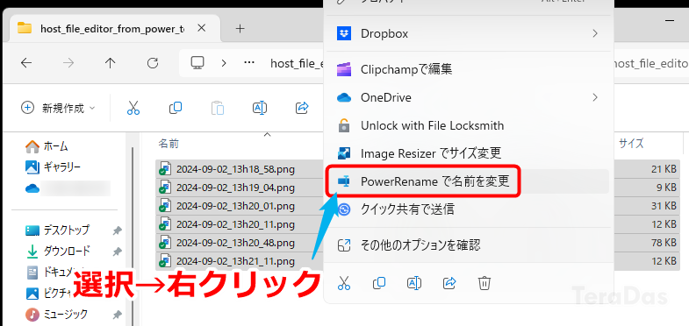Click the Forward navigation arrow
689x326 pixels.
68,63
